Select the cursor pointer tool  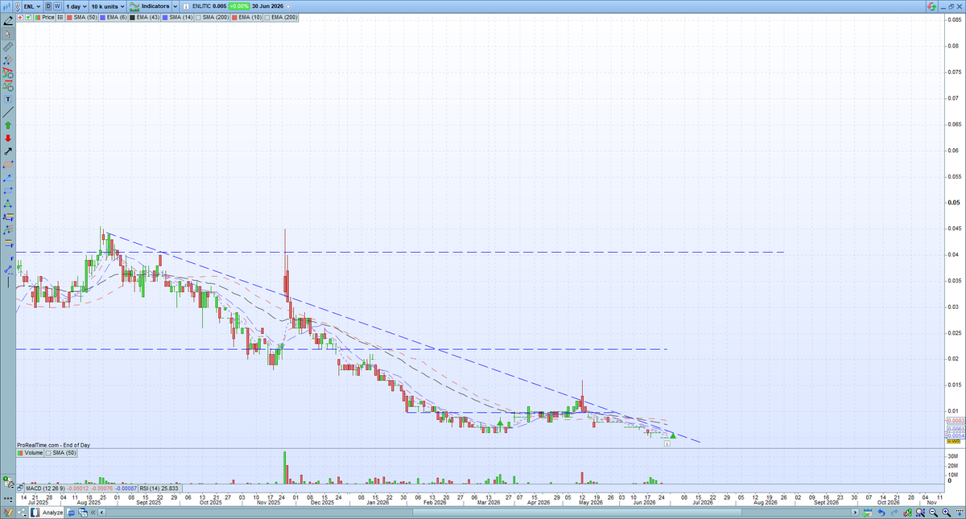pos(8,34)
